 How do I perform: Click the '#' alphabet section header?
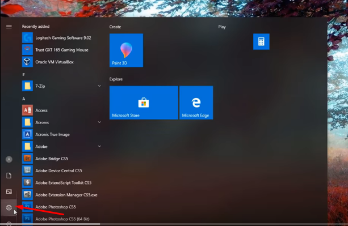(x=23, y=75)
